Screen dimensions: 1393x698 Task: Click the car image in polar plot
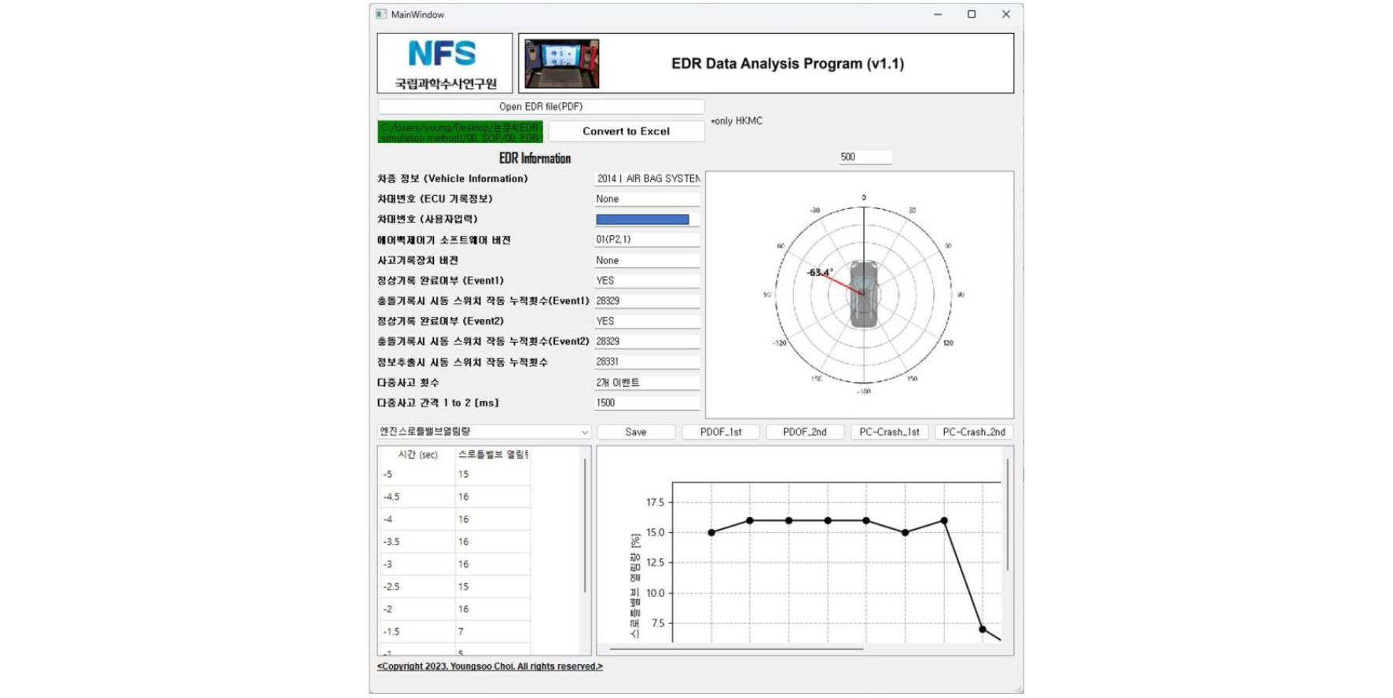coord(863,294)
